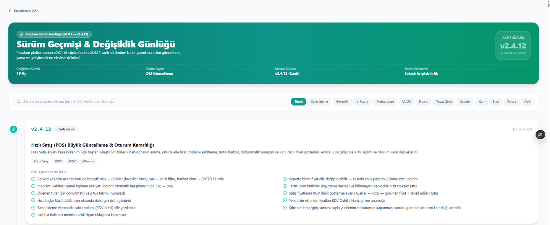The height and width of the screenshot is (225, 550).
Task: Click the Canlı Sürüm badge
Action: (x=66, y=129)
